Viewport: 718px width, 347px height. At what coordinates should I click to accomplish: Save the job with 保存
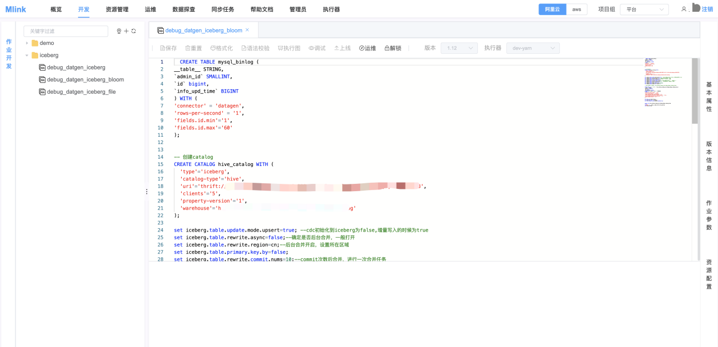tap(168, 48)
